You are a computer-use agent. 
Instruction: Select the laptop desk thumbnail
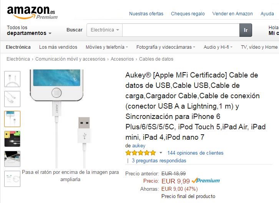click(12, 159)
